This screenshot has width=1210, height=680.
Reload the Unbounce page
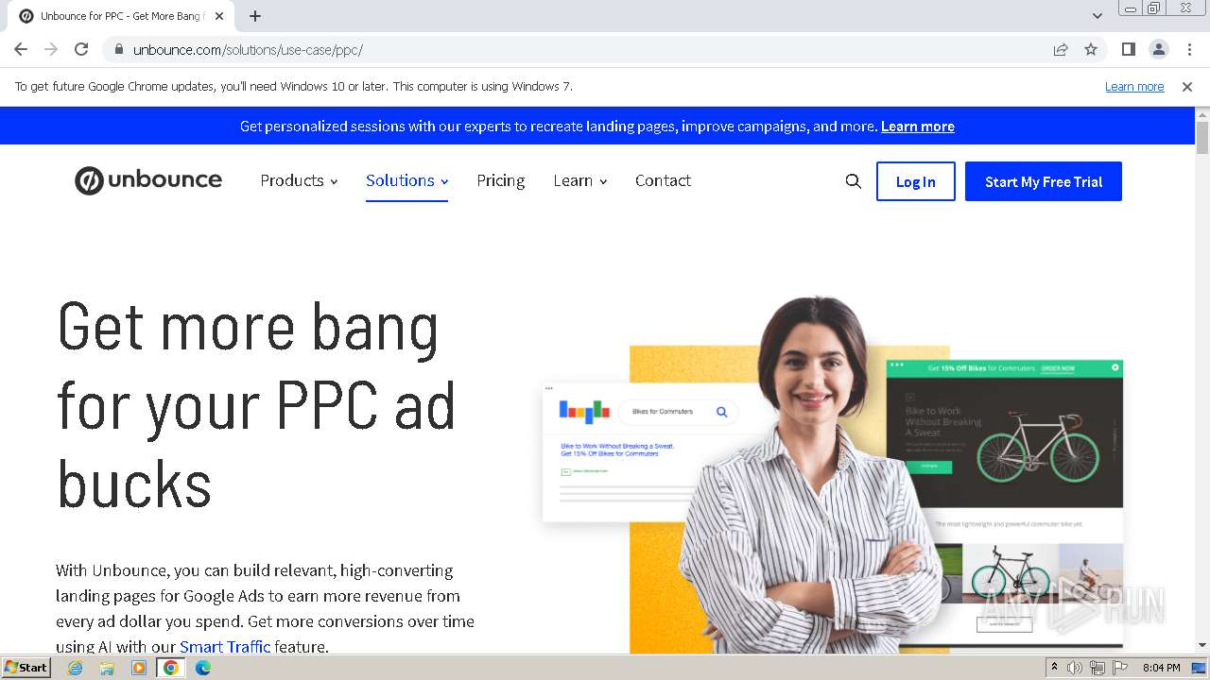[81, 49]
